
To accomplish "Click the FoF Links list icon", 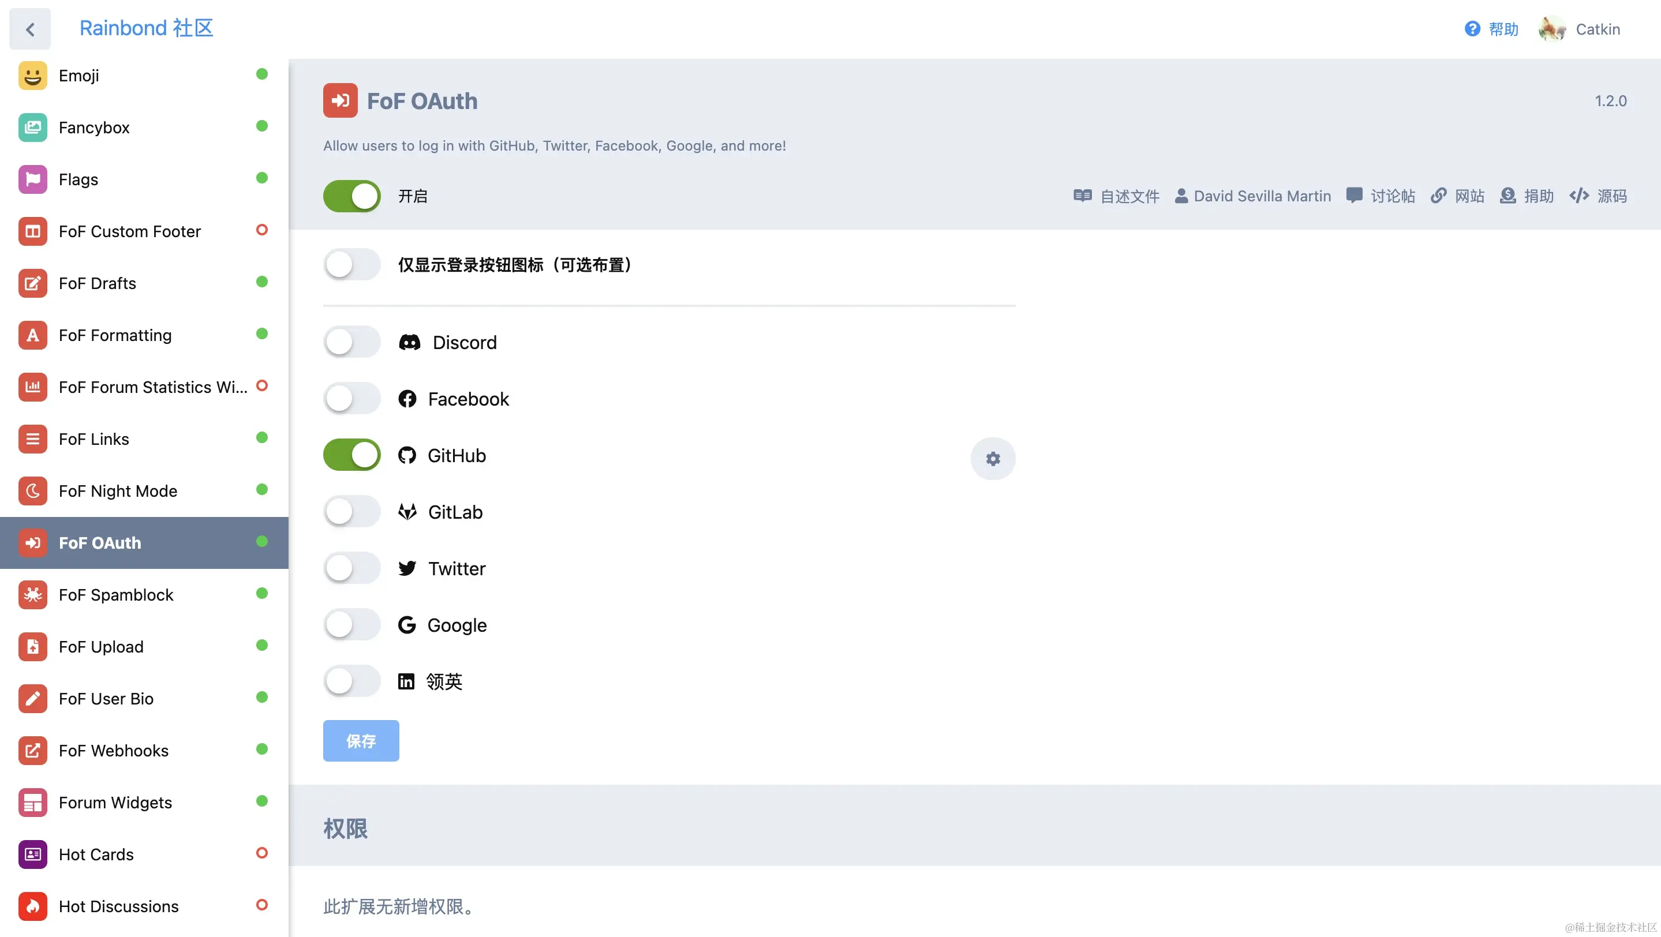I will [33, 439].
